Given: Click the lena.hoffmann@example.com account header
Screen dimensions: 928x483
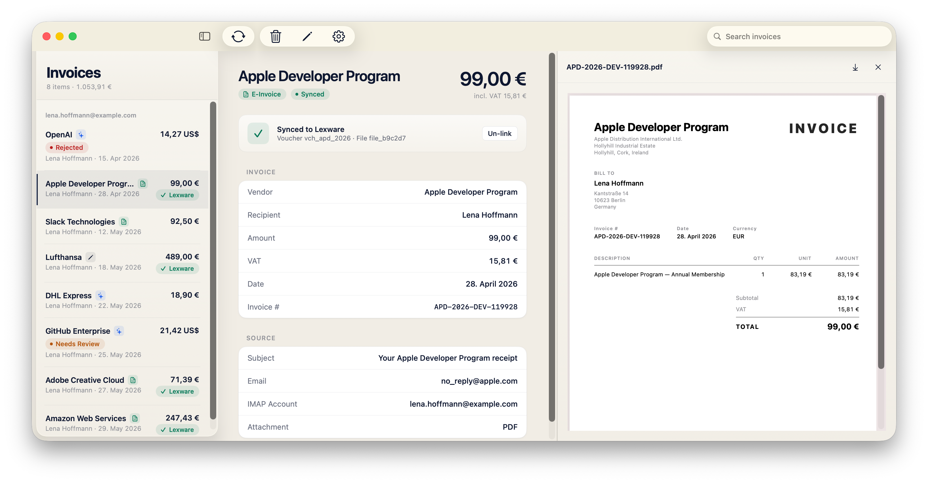Looking at the screenshot, I should coord(91,115).
